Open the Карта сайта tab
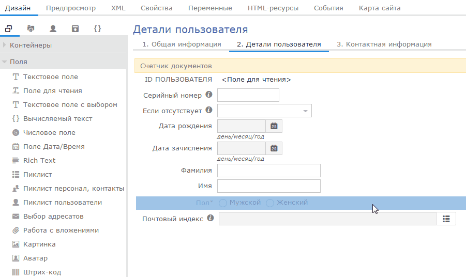 tap(380, 8)
